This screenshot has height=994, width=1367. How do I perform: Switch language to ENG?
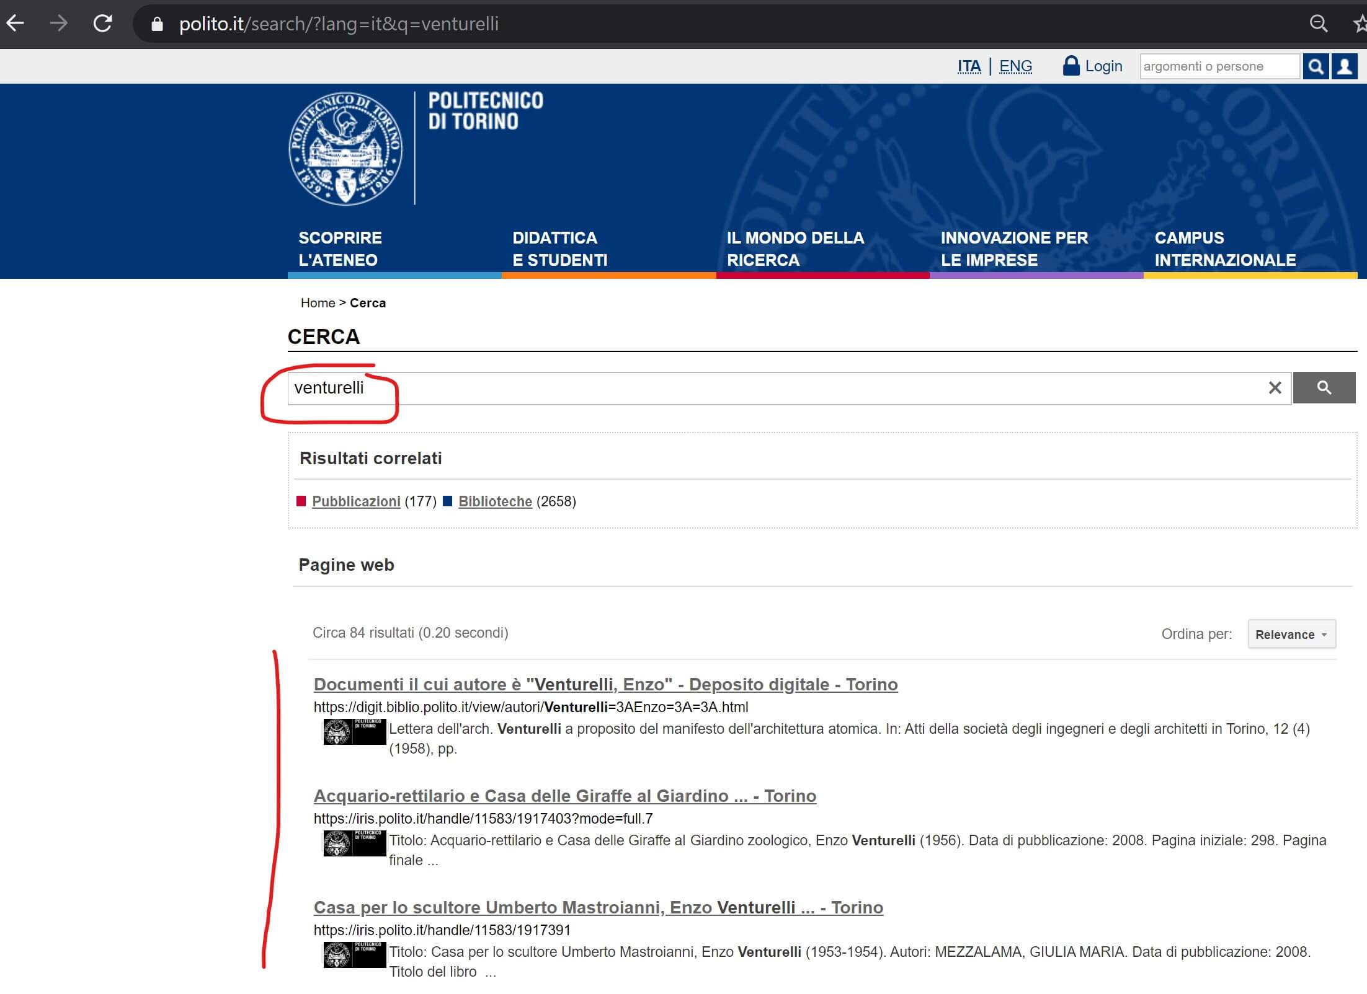coord(1015,66)
